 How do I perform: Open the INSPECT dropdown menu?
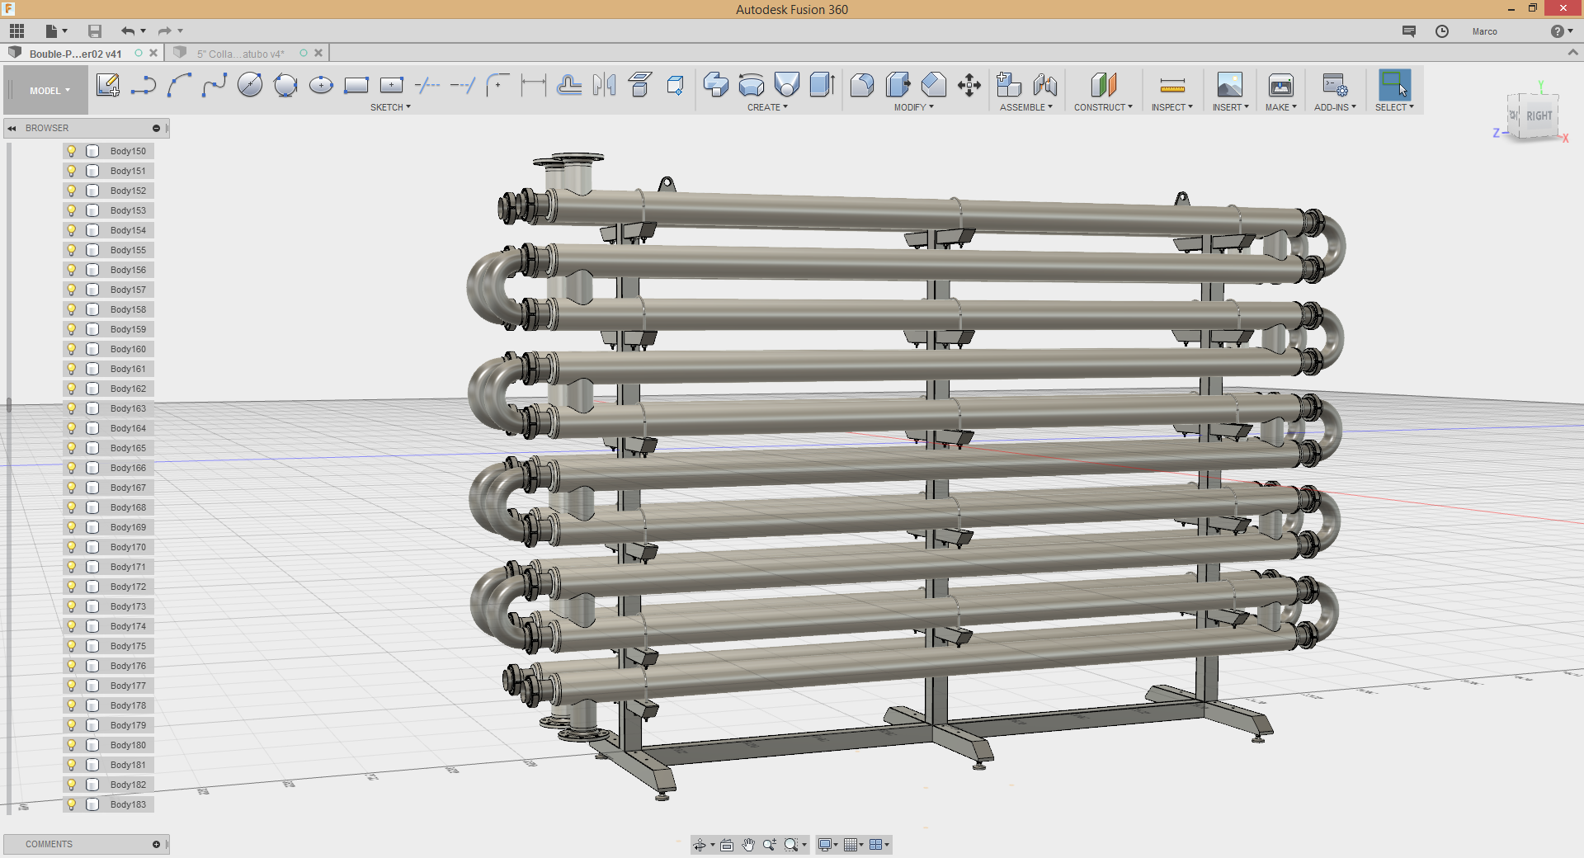1172,107
